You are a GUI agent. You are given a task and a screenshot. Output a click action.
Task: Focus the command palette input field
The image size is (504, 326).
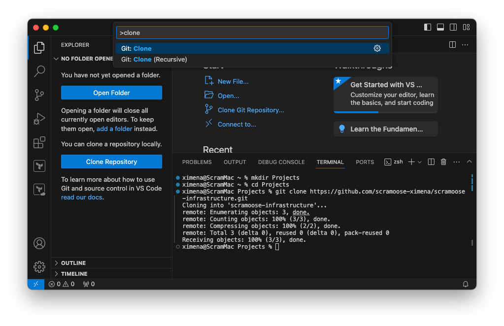[252, 33]
